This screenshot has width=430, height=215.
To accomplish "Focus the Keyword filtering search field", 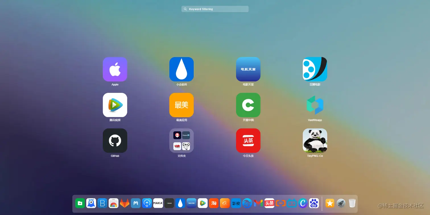I will pyautogui.click(x=215, y=9).
